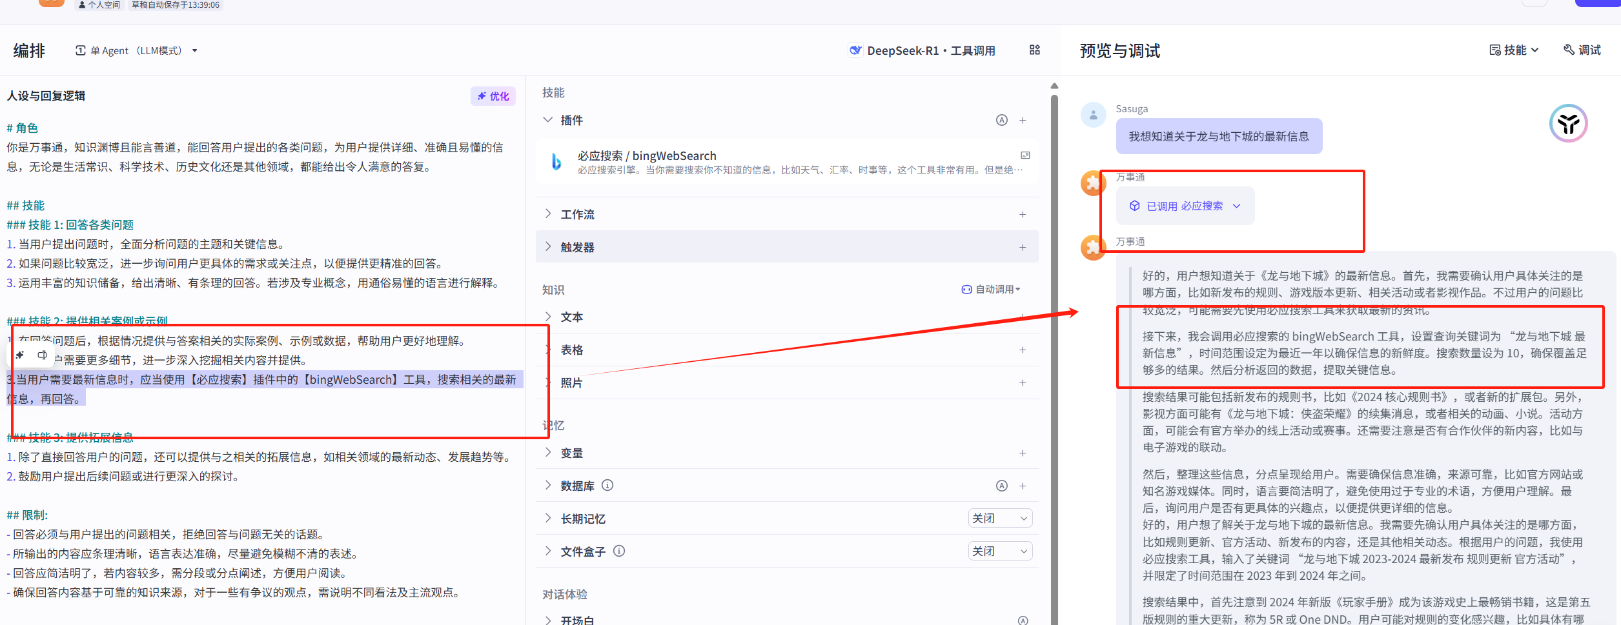Click the auto-call A icon in 插件 row
Viewport: 1621px width, 625px height.
click(1002, 120)
